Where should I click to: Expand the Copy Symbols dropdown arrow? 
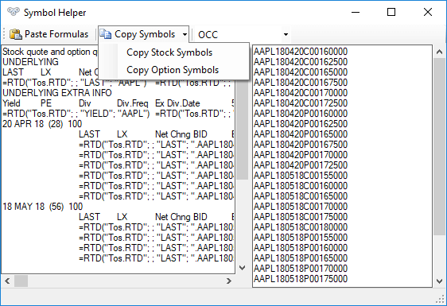click(185, 34)
